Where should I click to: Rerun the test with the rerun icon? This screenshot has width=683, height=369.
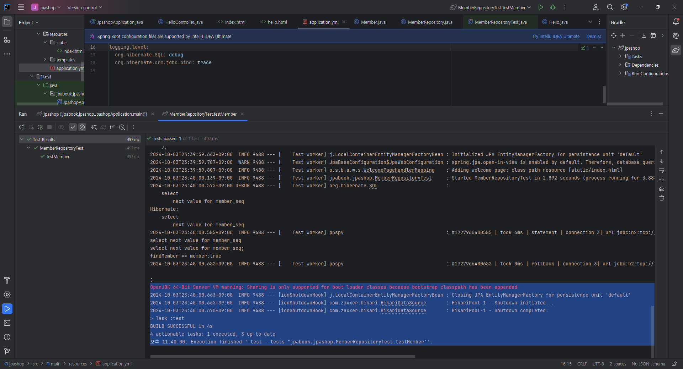tap(22, 127)
